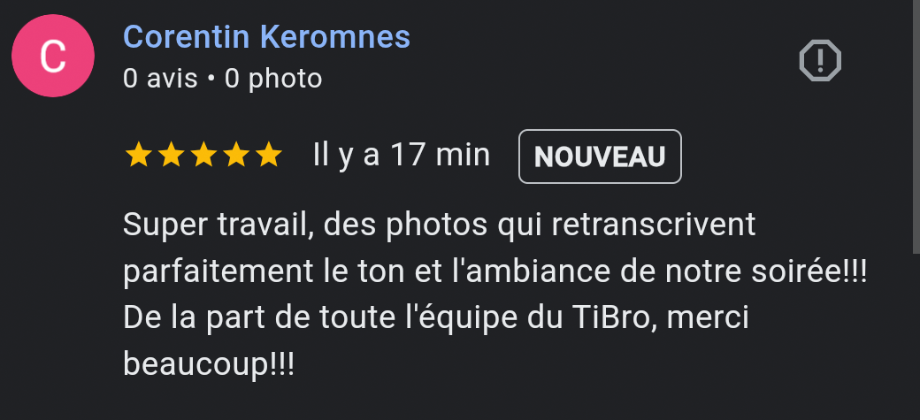The image size is (920, 420).
Task: Click the review line starting "parfaitement le ton"
Action: click(495, 272)
